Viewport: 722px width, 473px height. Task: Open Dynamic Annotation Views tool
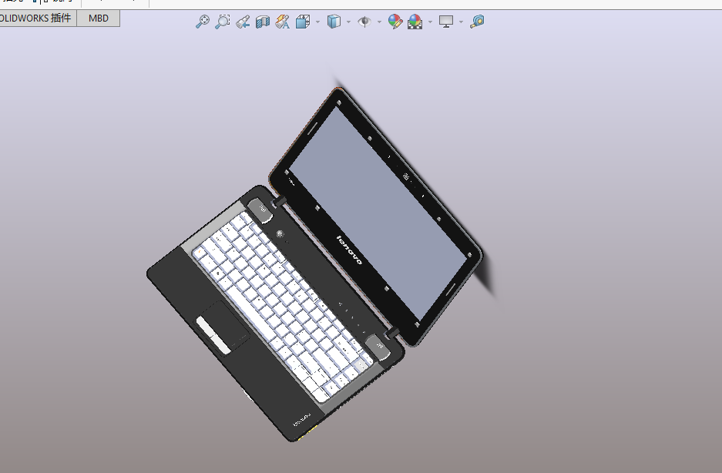pyautogui.click(x=282, y=22)
